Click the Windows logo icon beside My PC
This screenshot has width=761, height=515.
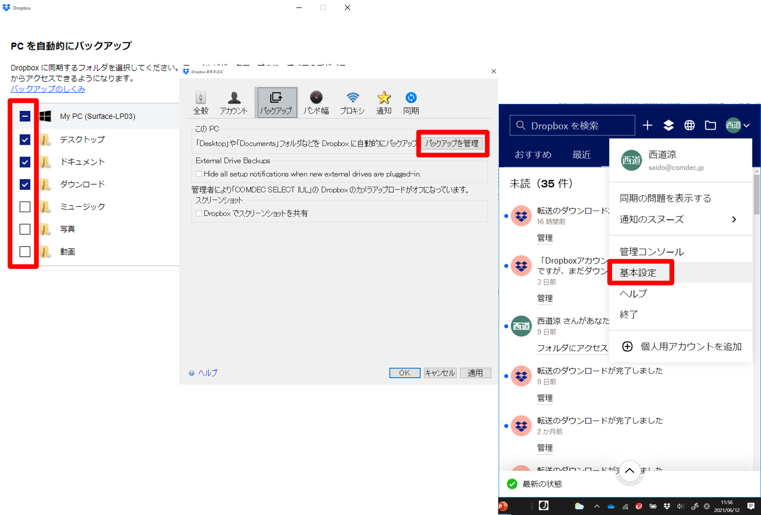pos(46,116)
